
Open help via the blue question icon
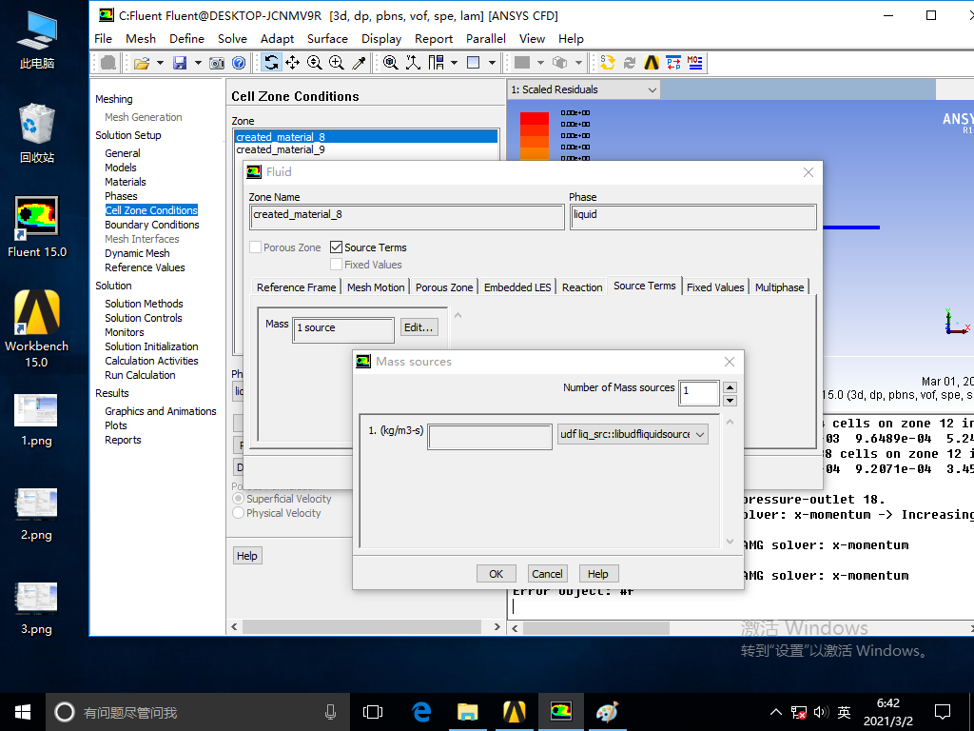pos(239,63)
